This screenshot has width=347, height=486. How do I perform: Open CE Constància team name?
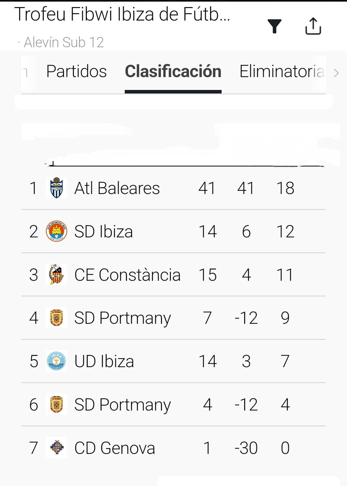127,275
